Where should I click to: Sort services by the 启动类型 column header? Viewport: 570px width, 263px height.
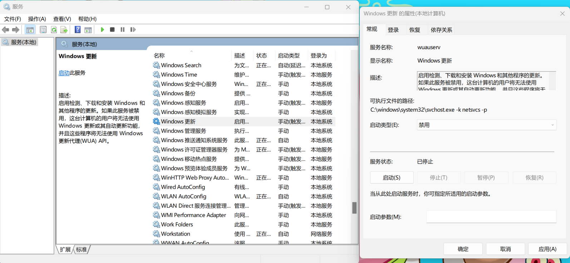[x=289, y=56]
